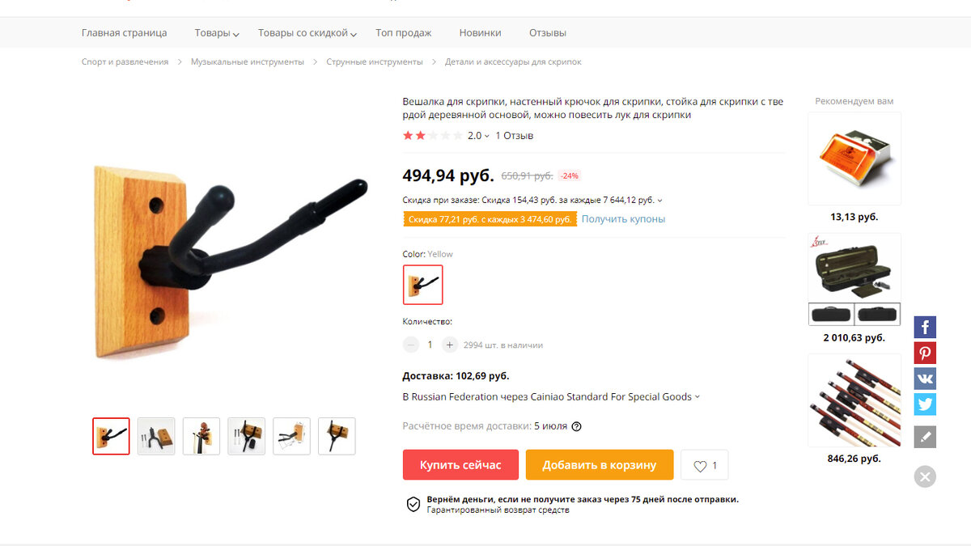Share product on Twitter
Screen dimensions: 971x546
tap(925, 404)
